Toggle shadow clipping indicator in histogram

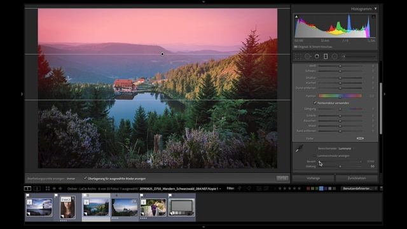pos(297,17)
